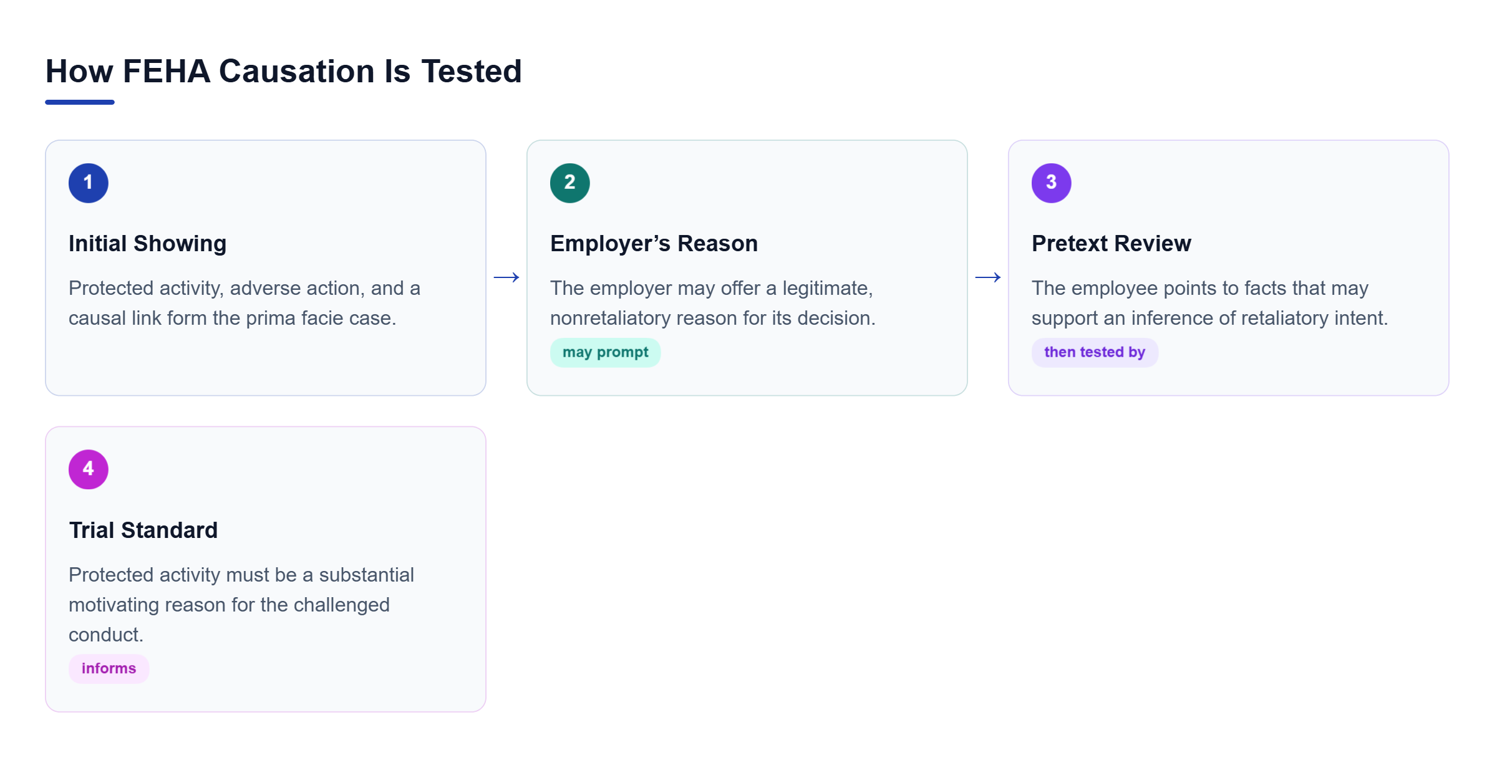Click the nonretaliatory reason description text
1497x758 pixels.
(x=713, y=303)
